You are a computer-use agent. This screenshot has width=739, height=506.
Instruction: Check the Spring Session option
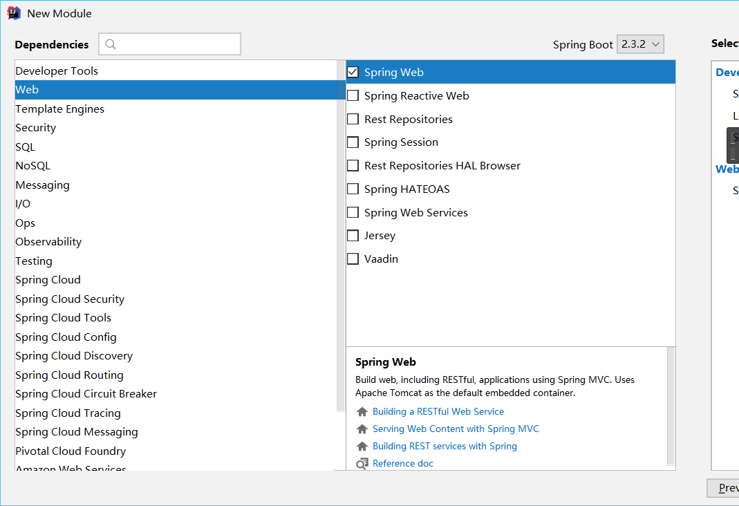[353, 142]
